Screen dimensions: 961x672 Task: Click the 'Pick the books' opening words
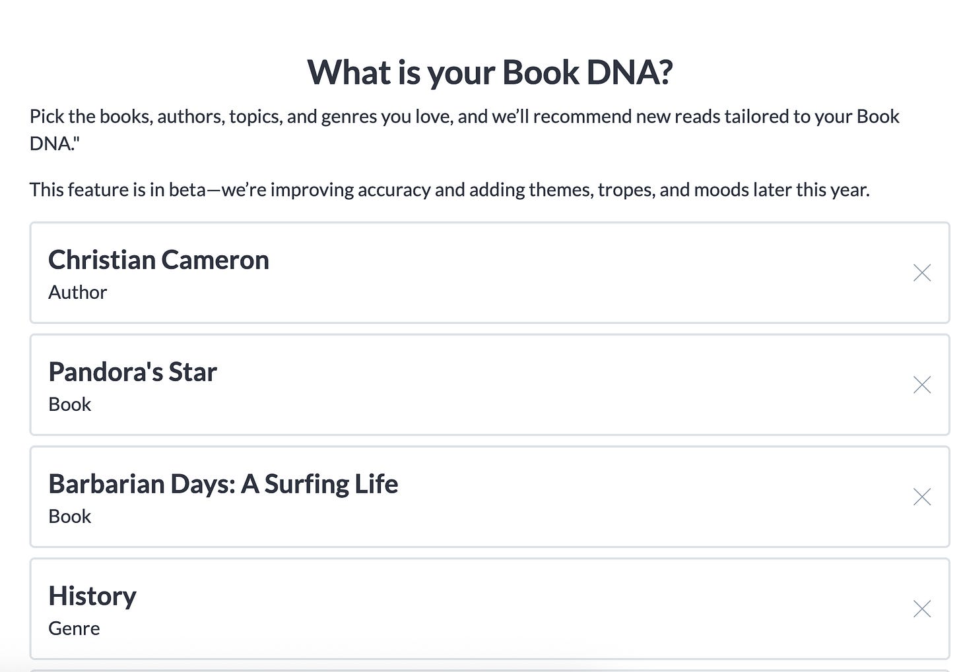(90, 117)
